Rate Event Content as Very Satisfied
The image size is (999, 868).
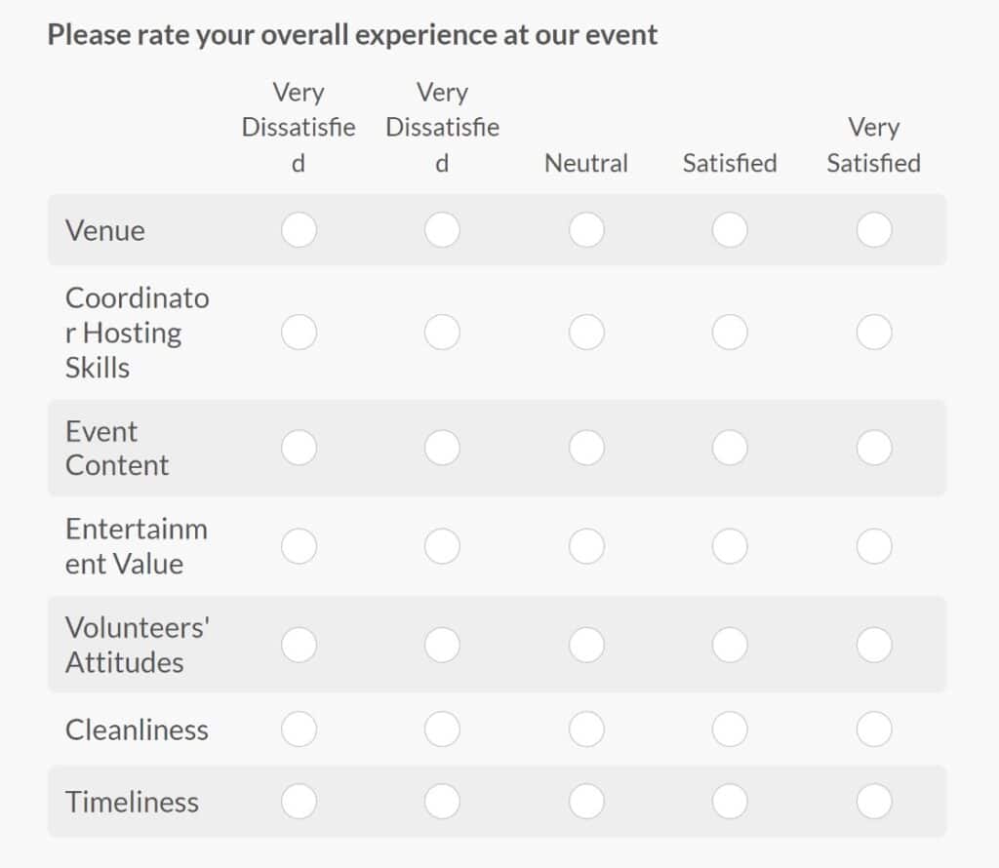873,447
